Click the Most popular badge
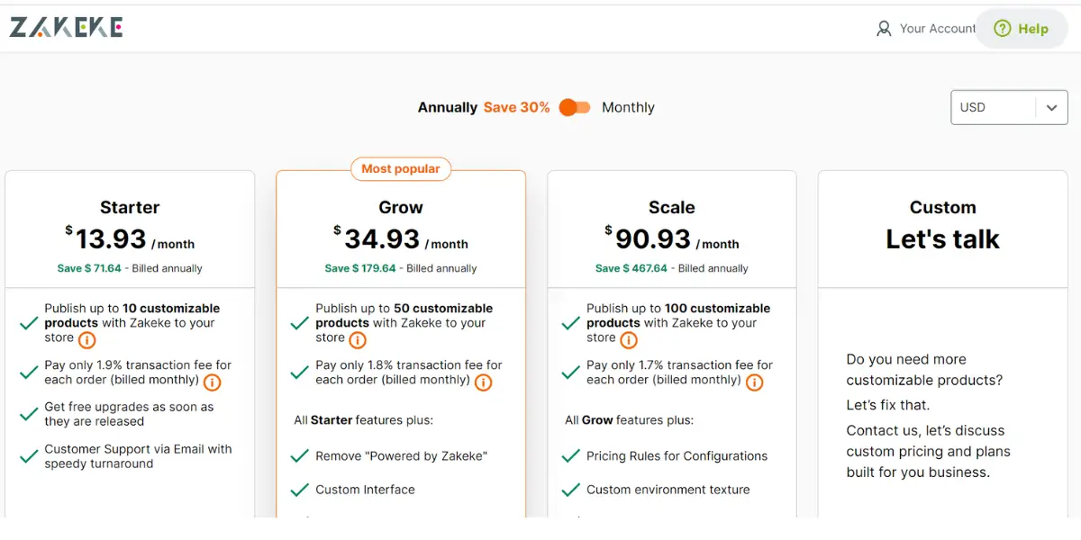Viewport: 1081px width, 540px height. [x=401, y=168]
